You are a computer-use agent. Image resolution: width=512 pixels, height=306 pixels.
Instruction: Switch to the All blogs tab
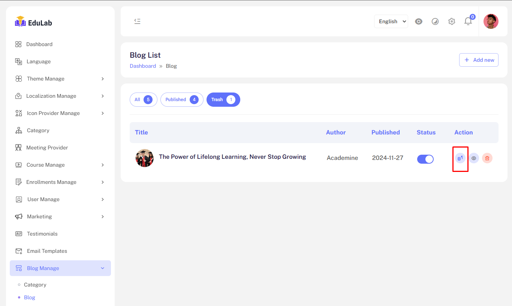point(143,100)
